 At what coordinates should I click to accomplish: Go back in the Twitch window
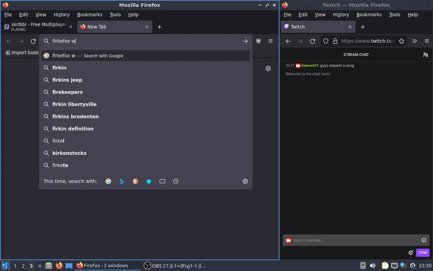(288, 41)
